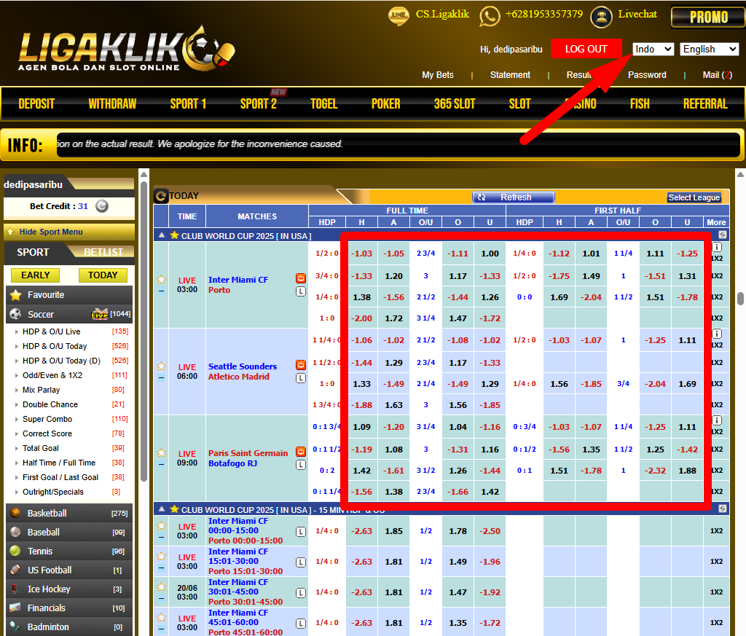Collapse the Club World Cup 15 MIN section
Screen dimensions: 746x636
pyautogui.click(x=162, y=509)
